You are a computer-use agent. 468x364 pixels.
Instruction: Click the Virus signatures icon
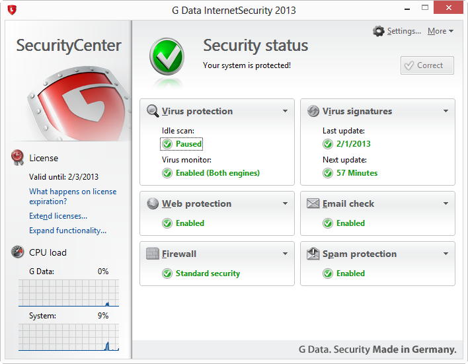pyautogui.click(x=313, y=111)
